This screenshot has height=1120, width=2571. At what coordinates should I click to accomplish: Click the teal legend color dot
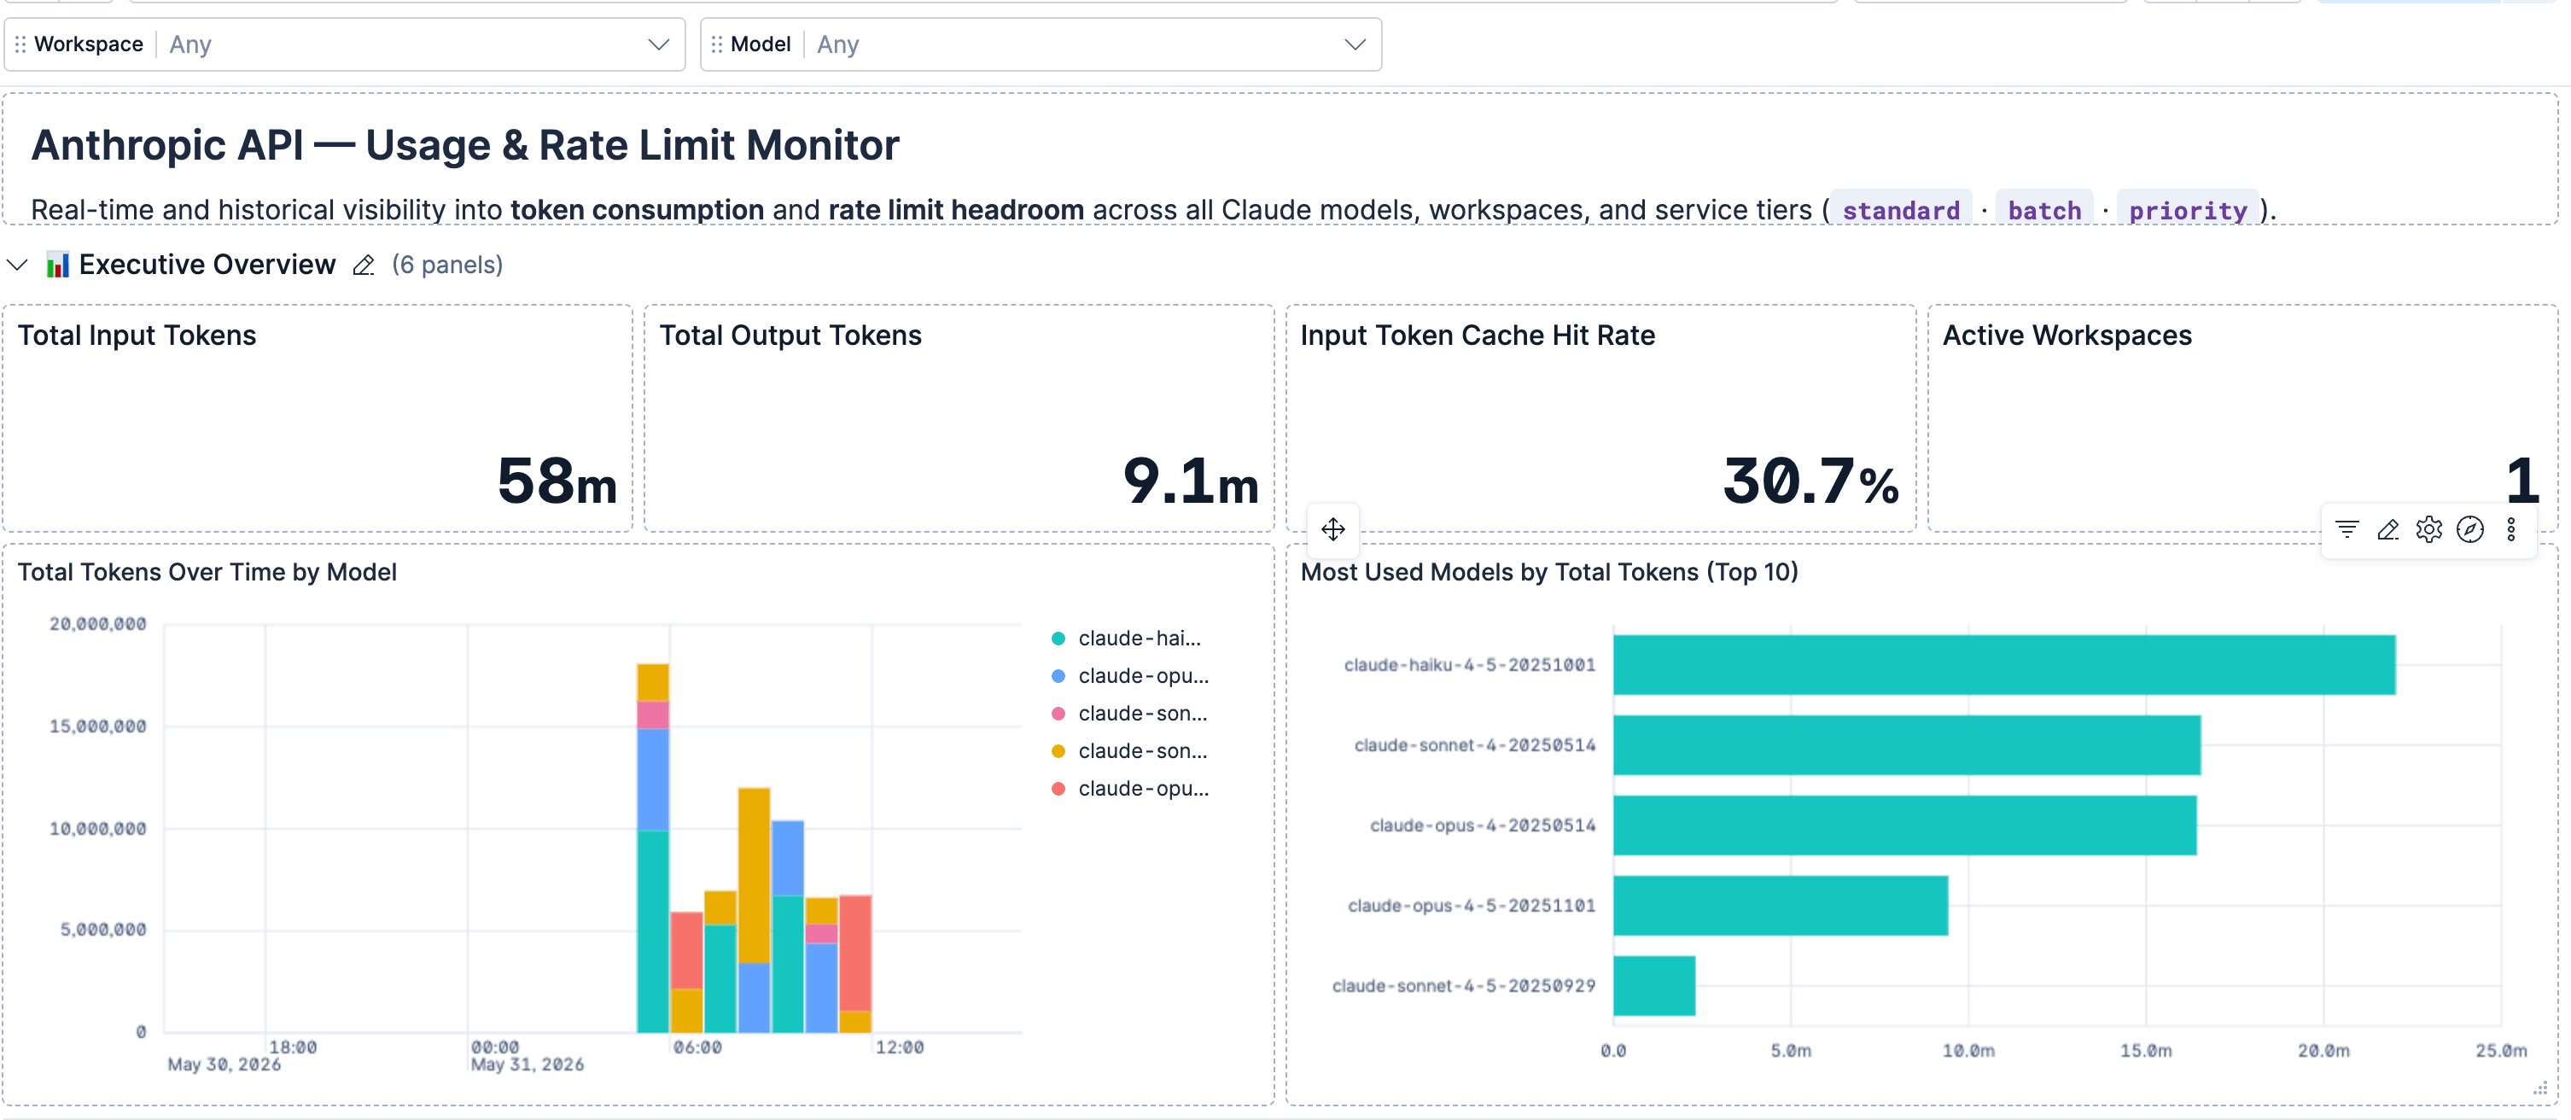(x=1059, y=638)
